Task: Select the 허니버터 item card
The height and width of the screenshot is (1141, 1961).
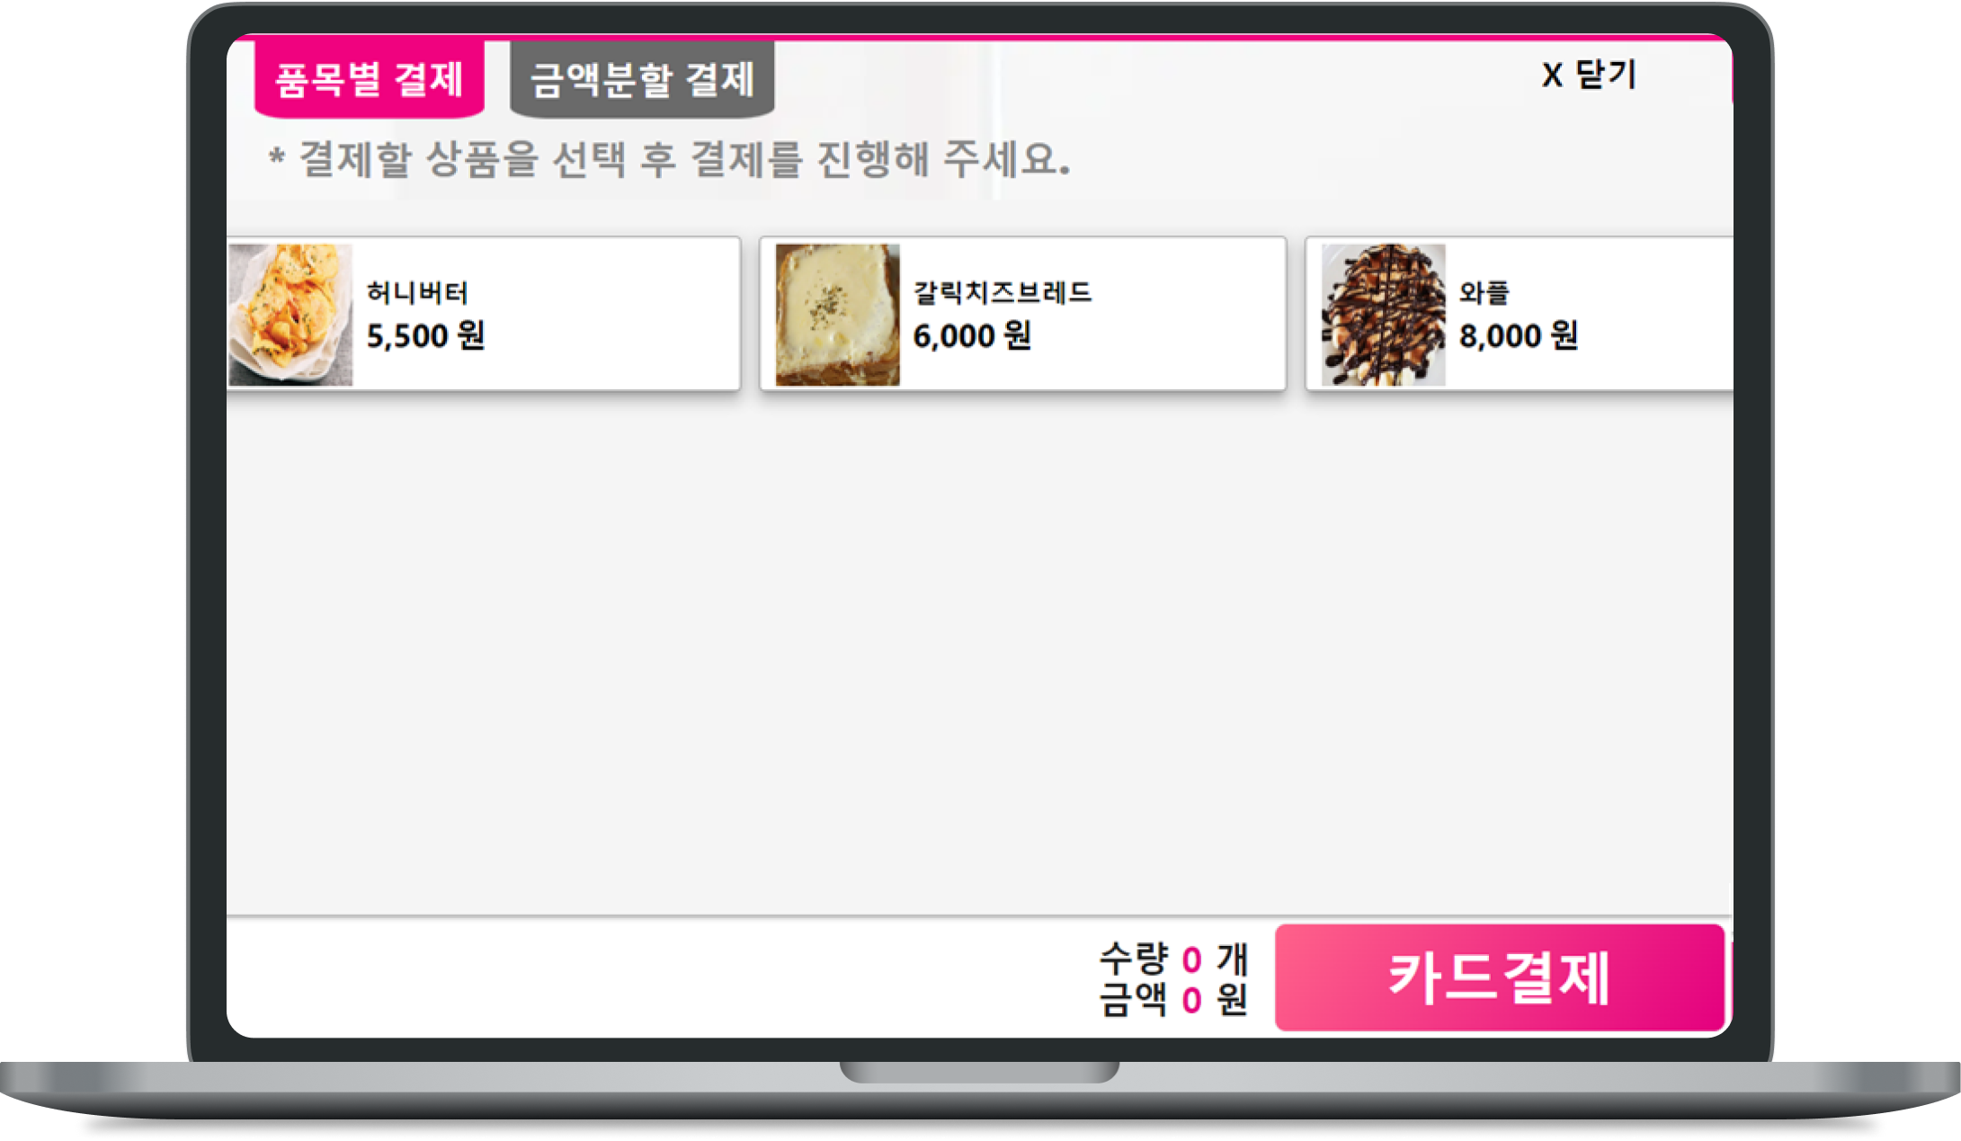Action: 484,314
